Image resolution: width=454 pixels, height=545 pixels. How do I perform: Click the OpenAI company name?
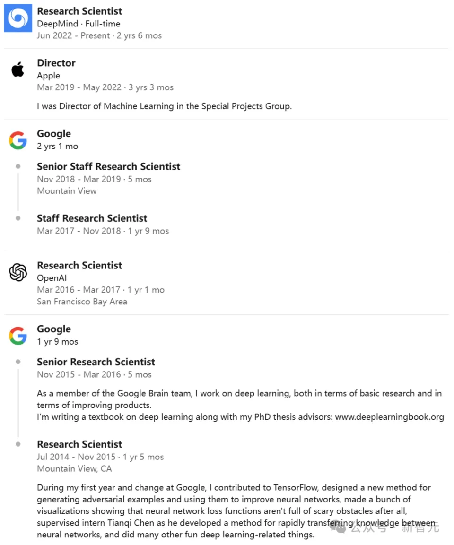tap(52, 278)
